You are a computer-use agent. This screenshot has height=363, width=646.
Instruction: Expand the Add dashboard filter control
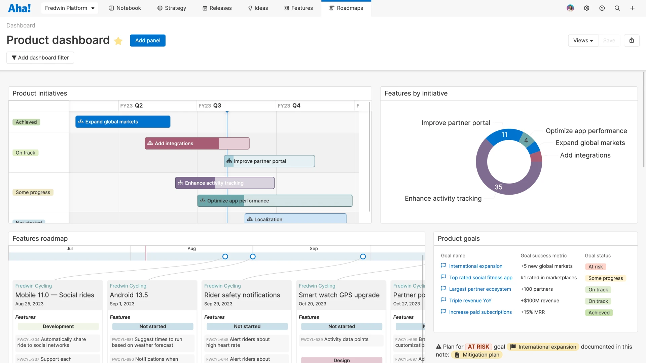[40, 57]
